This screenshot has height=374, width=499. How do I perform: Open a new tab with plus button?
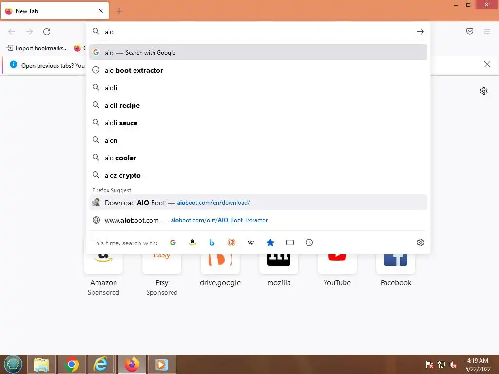(x=119, y=11)
